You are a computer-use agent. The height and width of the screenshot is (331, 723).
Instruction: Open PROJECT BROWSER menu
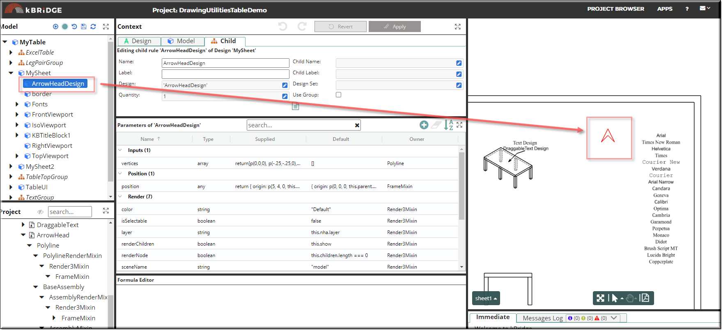click(x=615, y=9)
